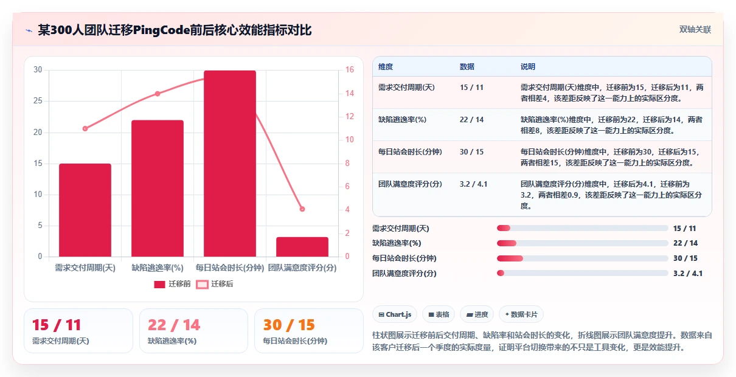Click the 每日站会时长(分钟) bar in the chart

click(x=230, y=164)
